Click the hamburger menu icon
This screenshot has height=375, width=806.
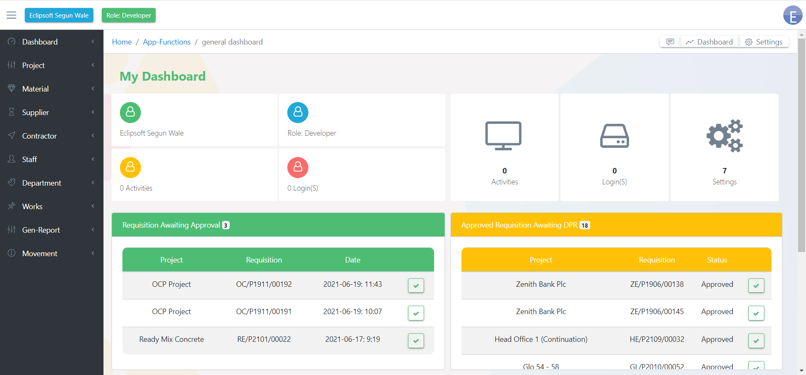coord(11,16)
